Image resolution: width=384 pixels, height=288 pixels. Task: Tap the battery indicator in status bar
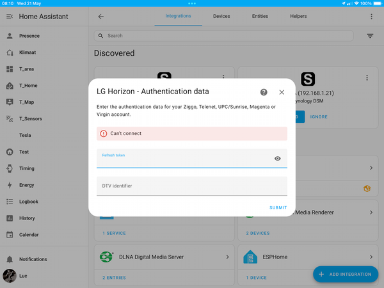(378, 3)
